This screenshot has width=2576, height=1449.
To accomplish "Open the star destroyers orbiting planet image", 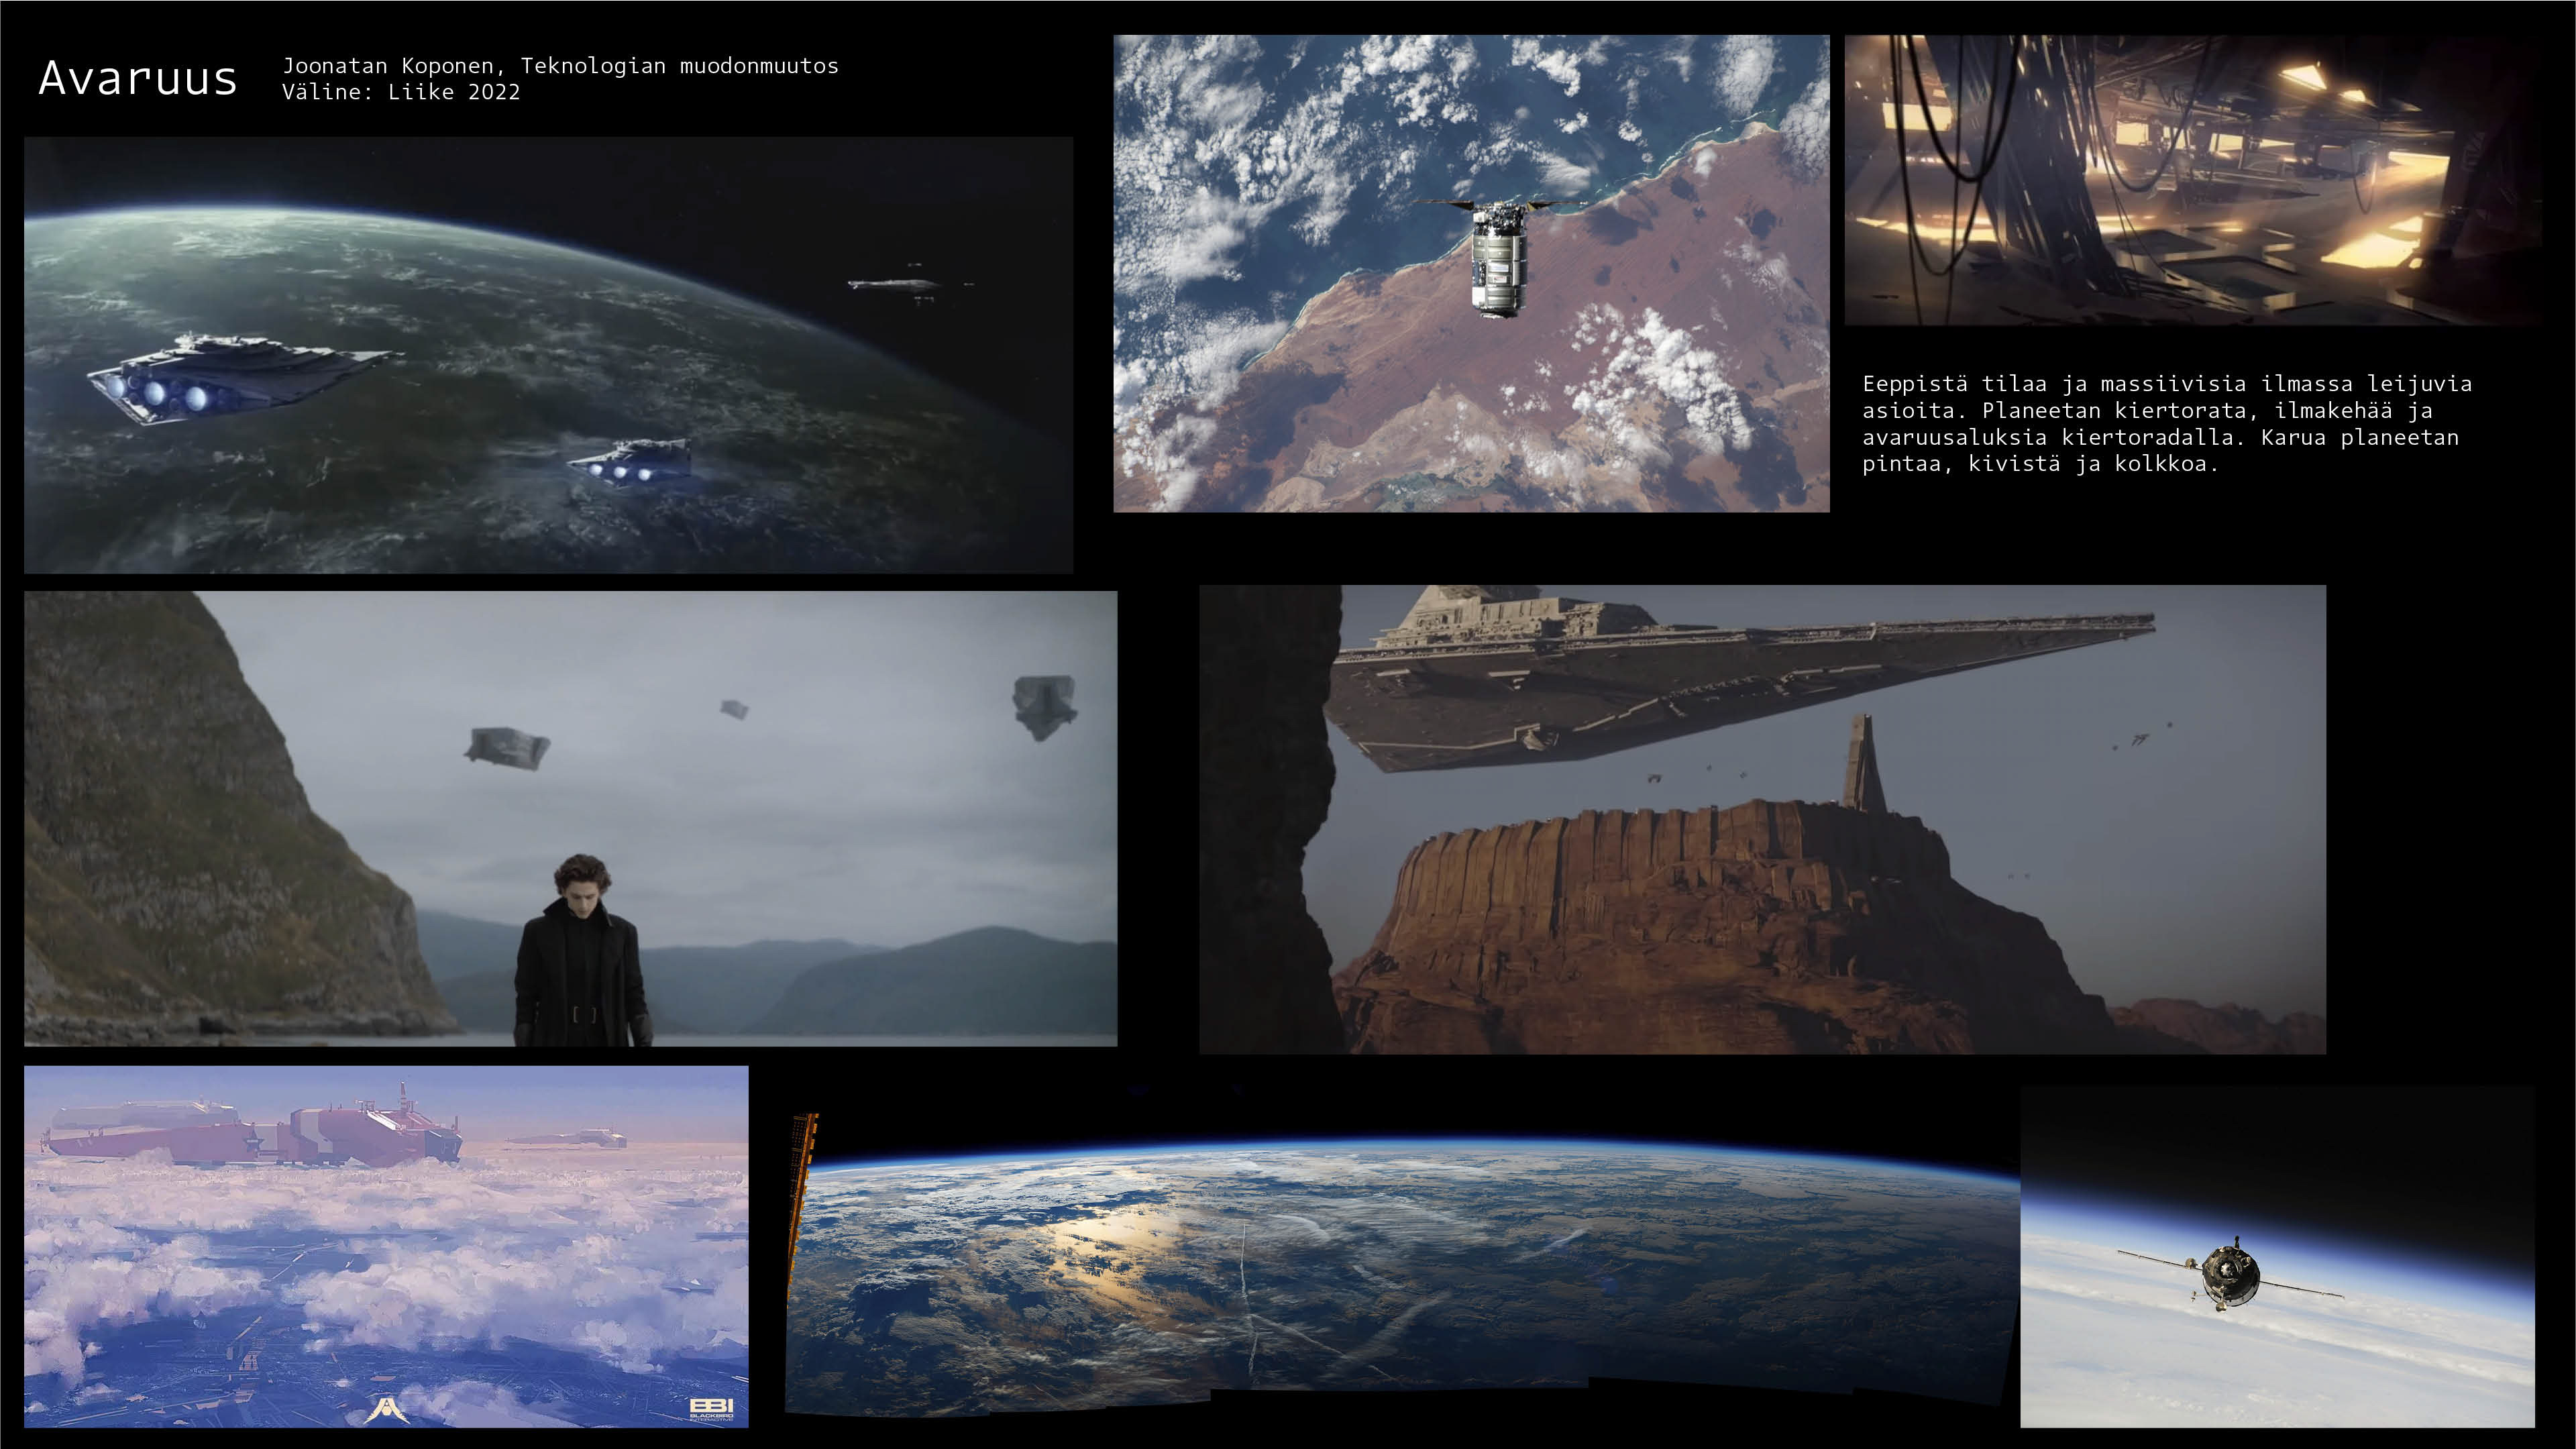I will point(548,355).
